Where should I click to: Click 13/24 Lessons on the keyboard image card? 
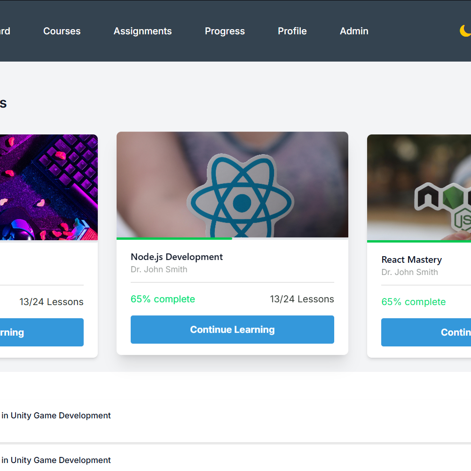pyautogui.click(x=51, y=302)
